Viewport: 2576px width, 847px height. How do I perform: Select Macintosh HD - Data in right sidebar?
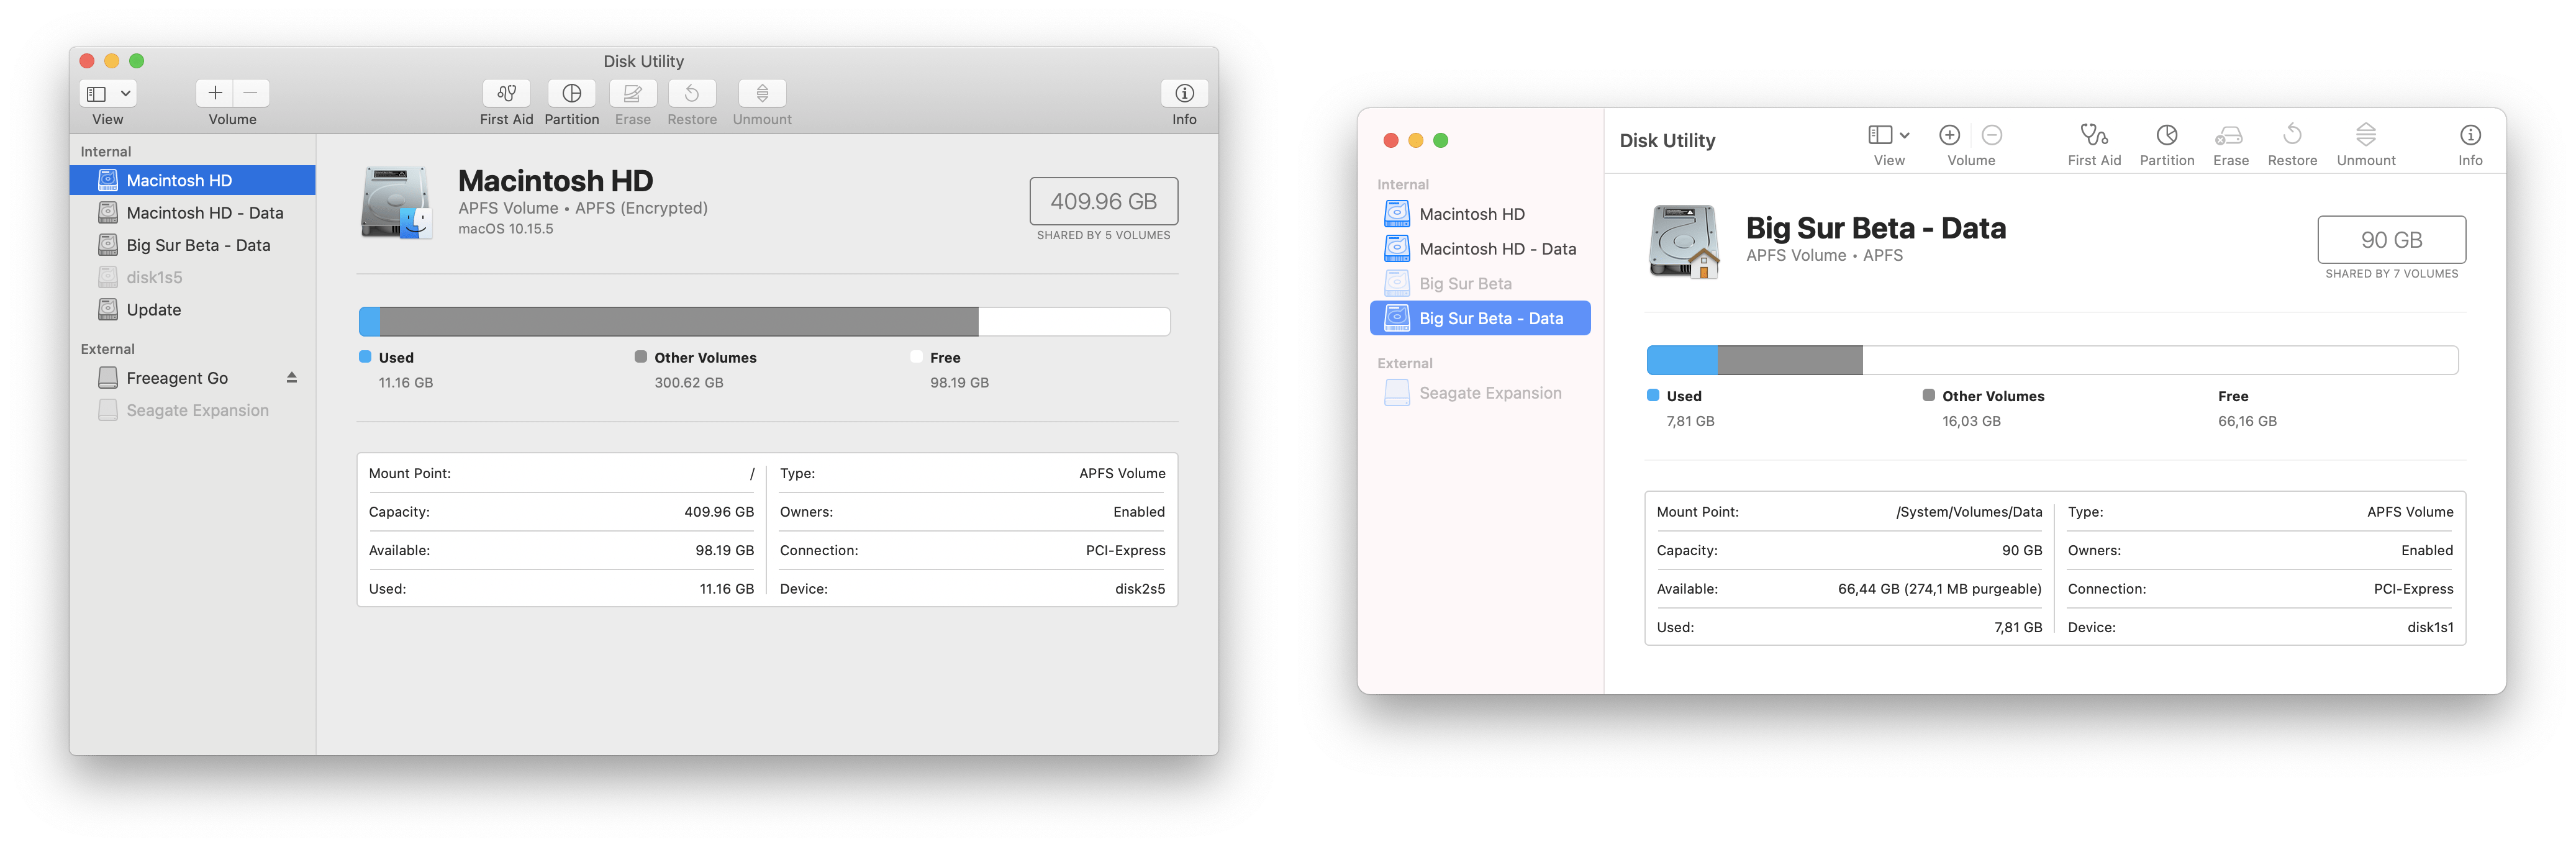click(x=1480, y=249)
